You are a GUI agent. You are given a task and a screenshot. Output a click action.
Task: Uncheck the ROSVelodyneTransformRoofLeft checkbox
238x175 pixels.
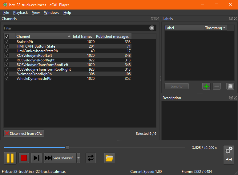pyautogui.click(x=7, y=65)
